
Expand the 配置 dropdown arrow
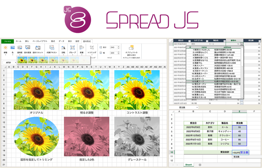81,55
